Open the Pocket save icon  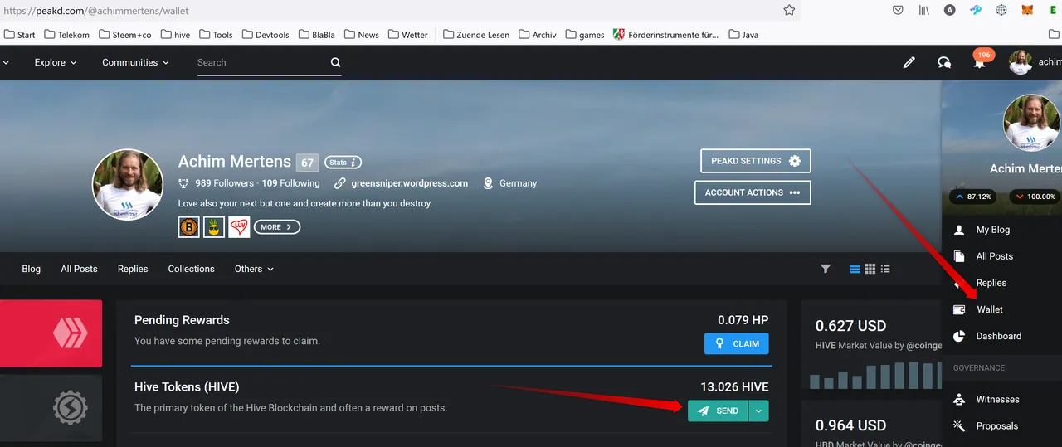(x=898, y=11)
